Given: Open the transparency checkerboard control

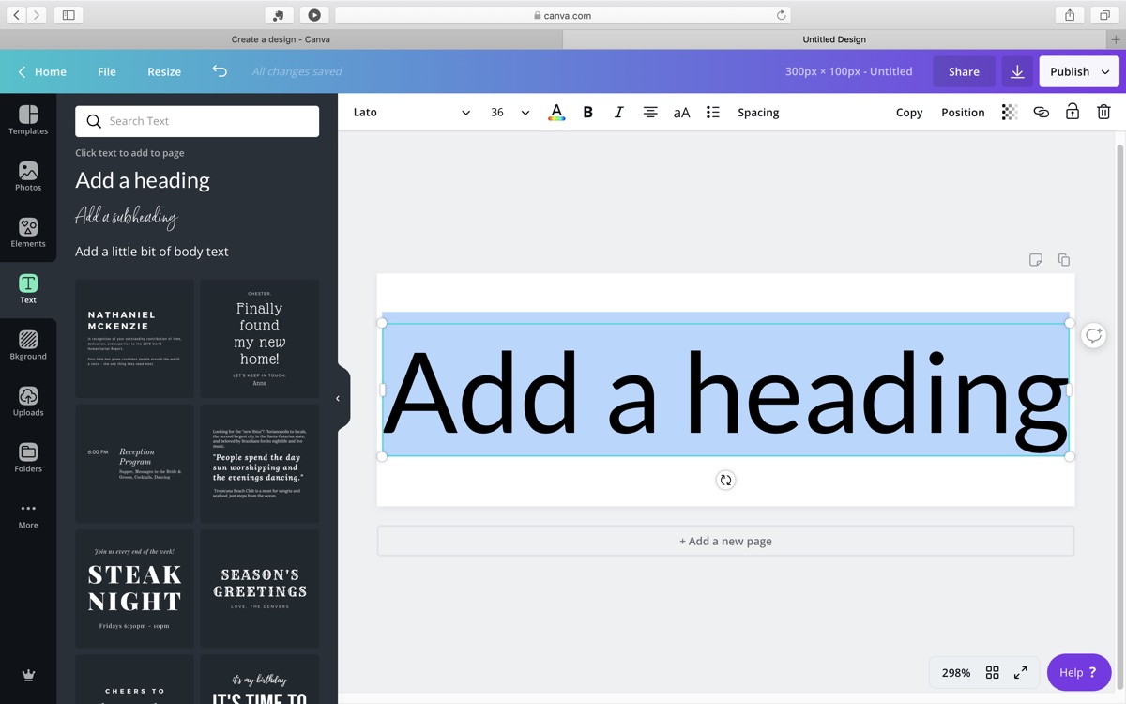Looking at the screenshot, I should (1010, 113).
